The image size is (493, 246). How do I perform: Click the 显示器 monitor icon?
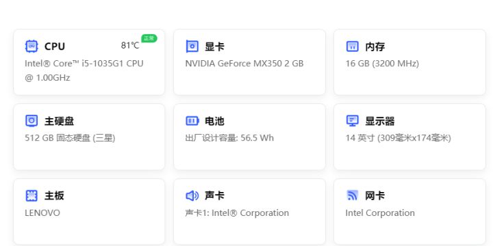click(352, 121)
